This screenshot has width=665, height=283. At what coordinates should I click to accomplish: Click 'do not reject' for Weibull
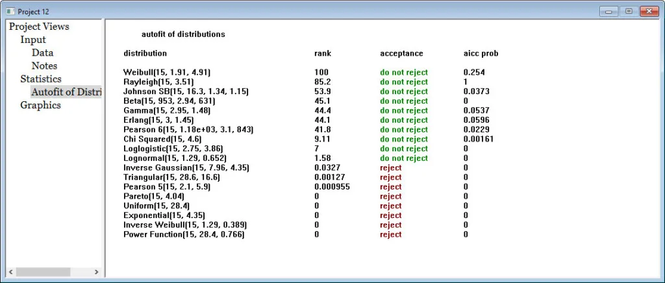point(404,73)
